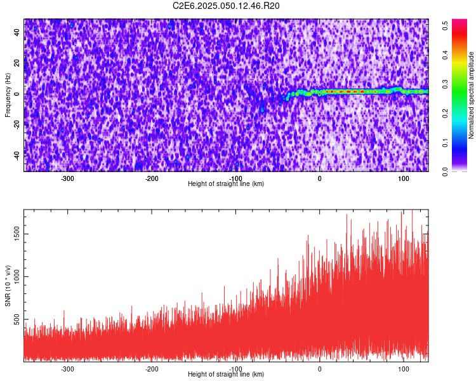Click the Normalized spectral amplitude label
This screenshot has width=476, height=381.
pos(471,95)
